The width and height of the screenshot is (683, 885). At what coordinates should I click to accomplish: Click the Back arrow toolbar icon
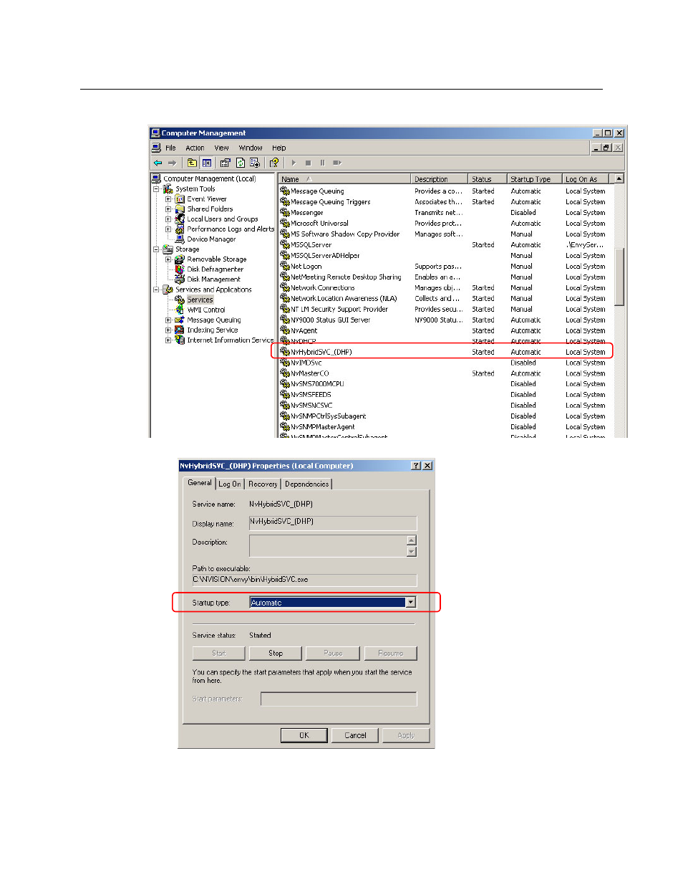click(x=158, y=163)
